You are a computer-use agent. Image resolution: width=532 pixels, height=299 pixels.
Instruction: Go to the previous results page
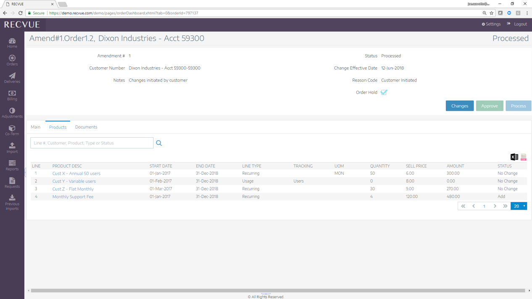pyautogui.click(x=474, y=206)
